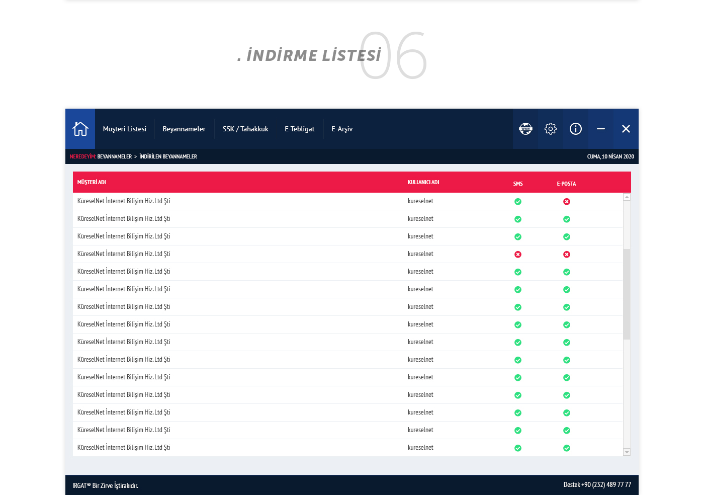Minimize the application window
This screenshot has height=495, width=704.
click(601, 129)
